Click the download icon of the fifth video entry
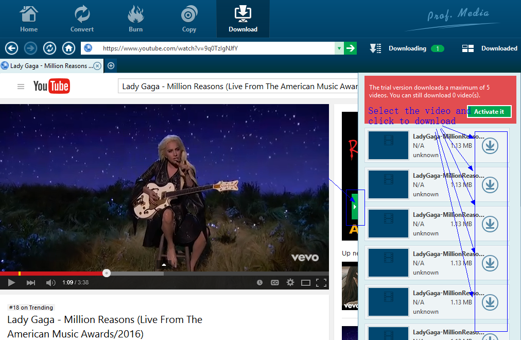The width and height of the screenshot is (521, 340). click(x=490, y=302)
